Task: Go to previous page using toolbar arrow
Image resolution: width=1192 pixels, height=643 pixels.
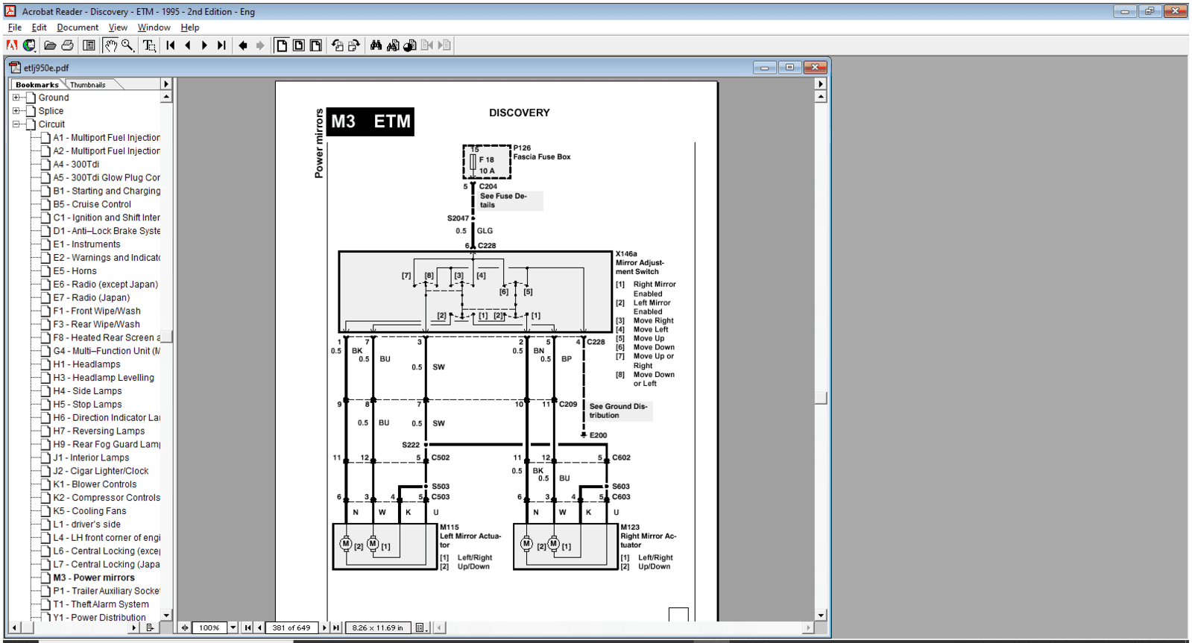Action: [188, 45]
